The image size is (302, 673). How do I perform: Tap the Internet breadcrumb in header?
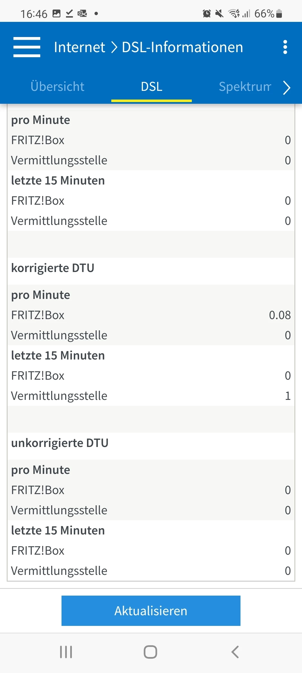(79, 47)
